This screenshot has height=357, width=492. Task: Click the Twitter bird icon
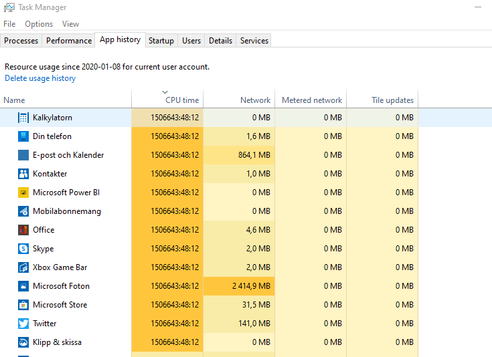23,324
